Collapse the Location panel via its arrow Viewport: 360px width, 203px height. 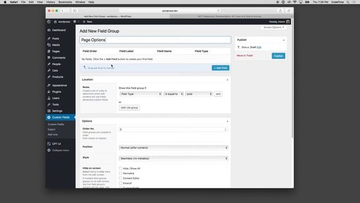point(227,80)
